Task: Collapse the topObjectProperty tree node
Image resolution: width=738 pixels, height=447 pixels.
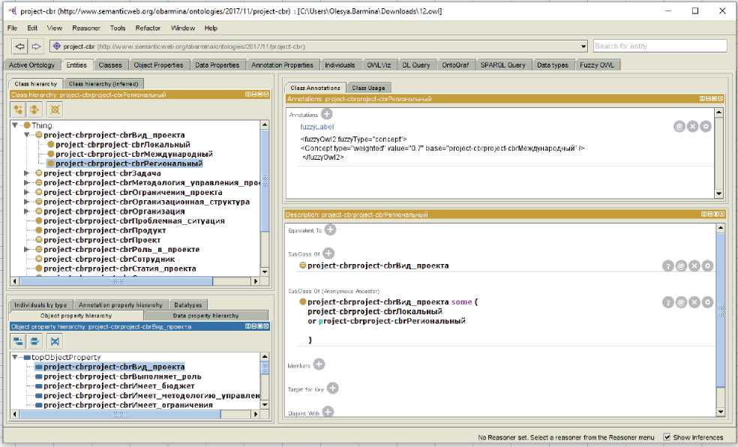Action: pyautogui.click(x=16, y=357)
